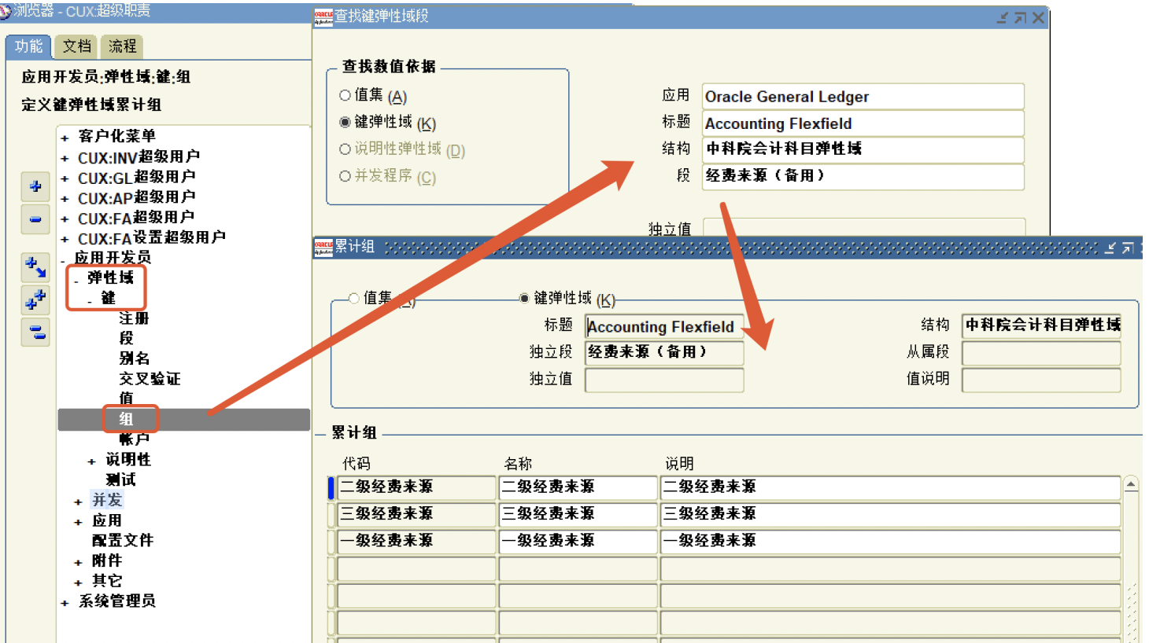Click 段 field showing 经费来源（备用）
The width and height of the screenshot is (1149, 643).
click(863, 176)
